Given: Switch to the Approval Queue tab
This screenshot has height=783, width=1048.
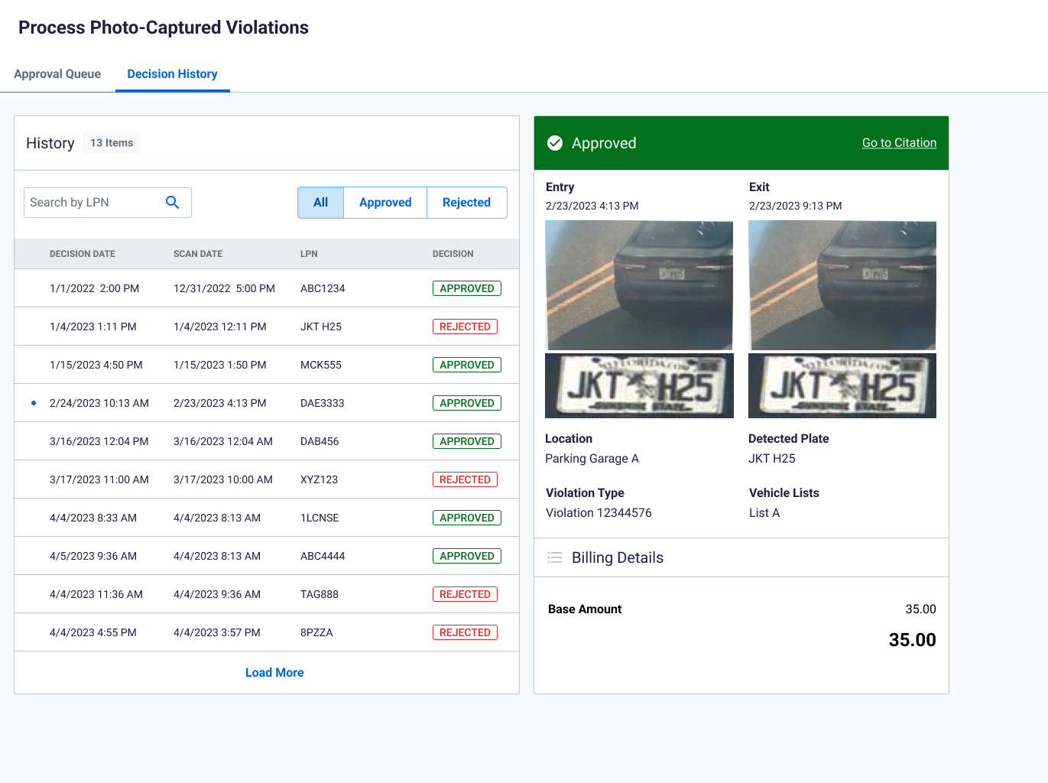Looking at the screenshot, I should click(57, 74).
